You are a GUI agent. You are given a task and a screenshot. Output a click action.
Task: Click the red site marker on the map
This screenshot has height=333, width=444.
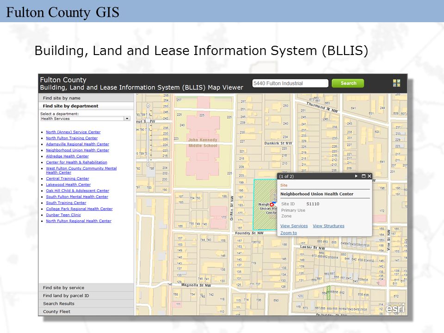(x=271, y=204)
